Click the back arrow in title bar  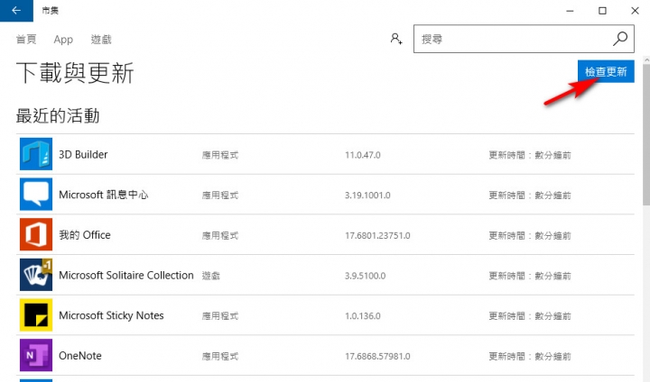tap(16, 10)
